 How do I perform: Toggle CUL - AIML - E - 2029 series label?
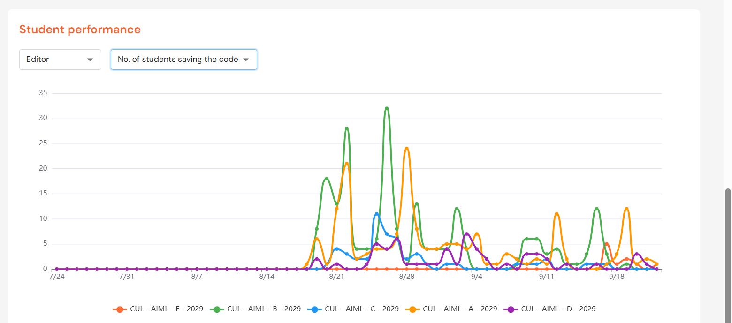click(166, 309)
